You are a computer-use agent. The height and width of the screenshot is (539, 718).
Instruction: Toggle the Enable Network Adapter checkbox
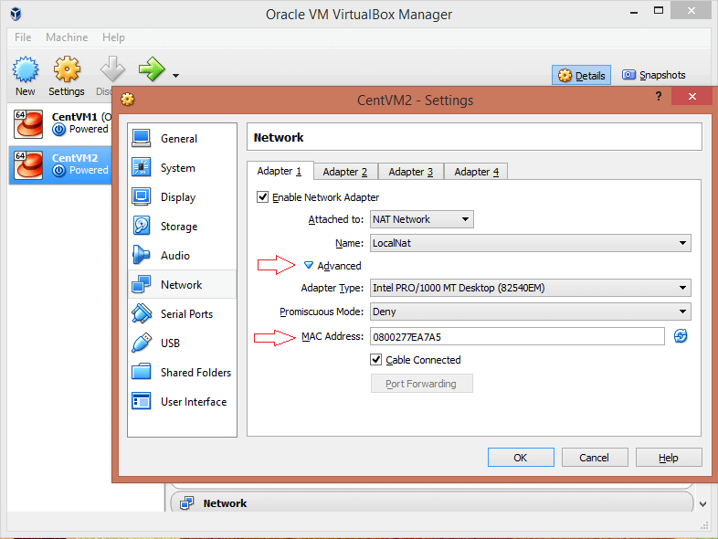click(263, 197)
